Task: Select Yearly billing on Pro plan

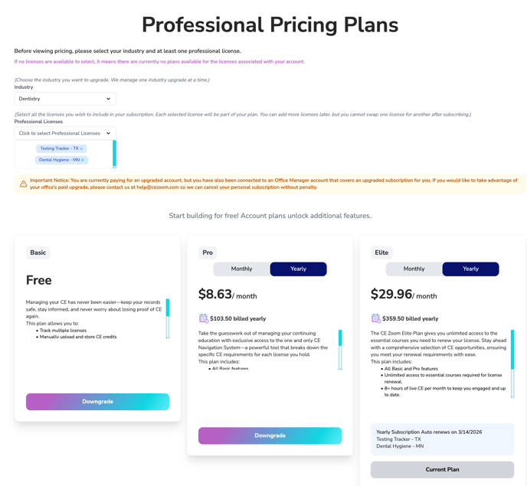Action: pyautogui.click(x=299, y=269)
